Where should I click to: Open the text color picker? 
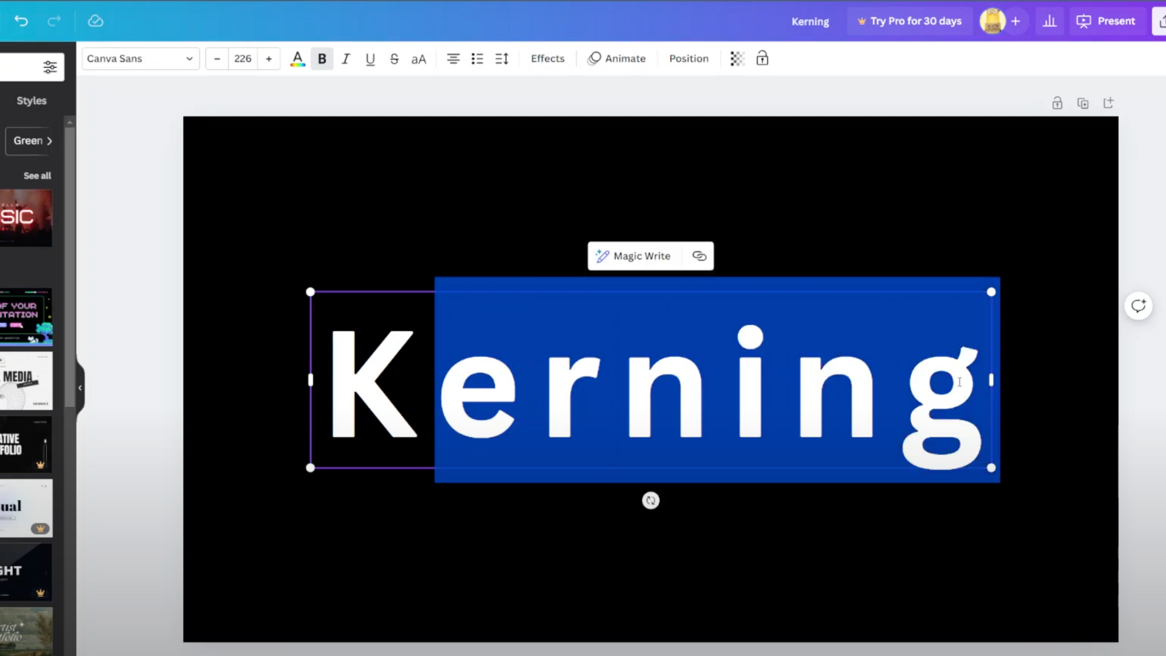pos(297,59)
